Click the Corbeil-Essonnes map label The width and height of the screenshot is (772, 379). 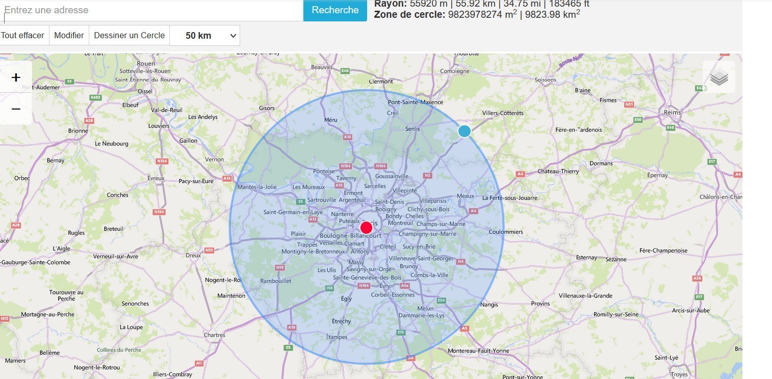coord(393,294)
